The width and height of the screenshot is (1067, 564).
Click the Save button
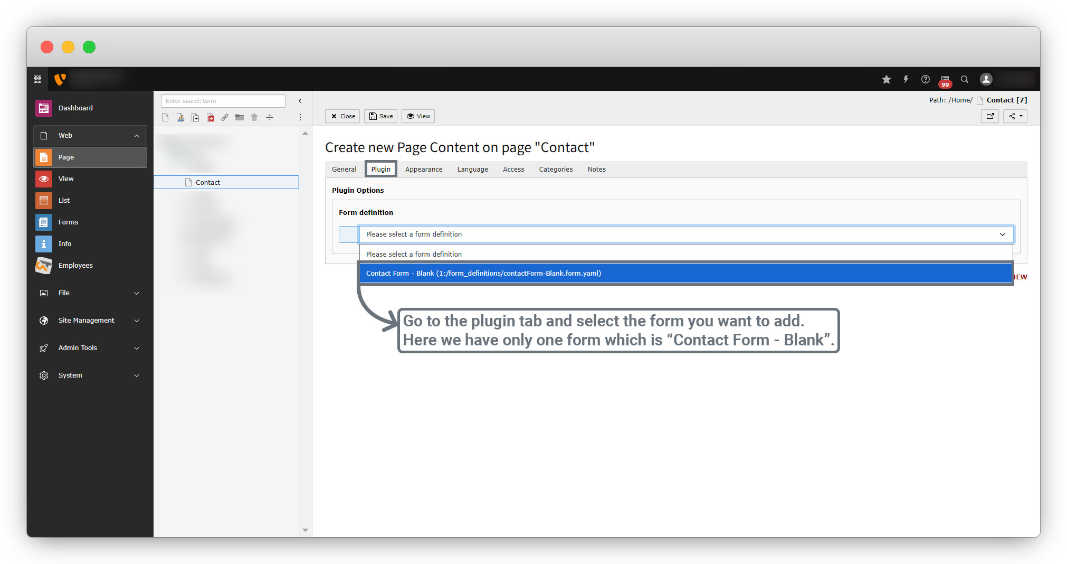click(380, 116)
